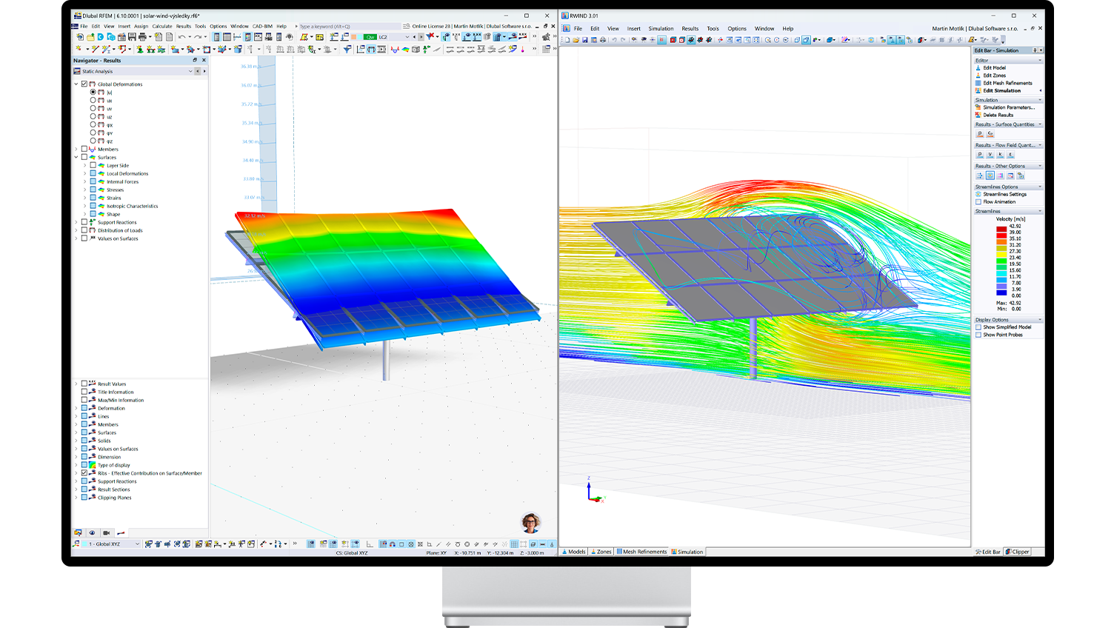Click Edit Model in the Edit Bar
Viewport: 1114px width, 628px height.
(994, 68)
